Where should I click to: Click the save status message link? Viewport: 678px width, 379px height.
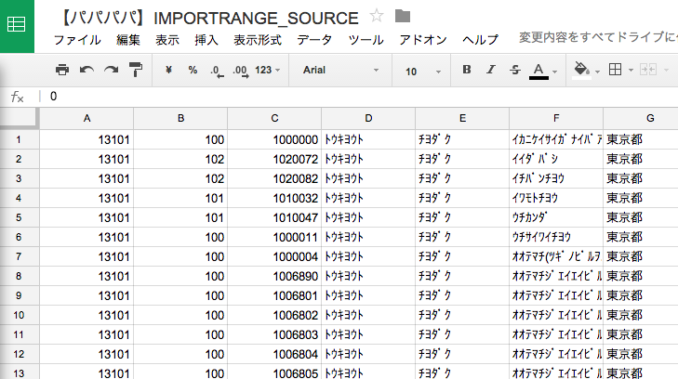pyautogui.click(x=598, y=37)
